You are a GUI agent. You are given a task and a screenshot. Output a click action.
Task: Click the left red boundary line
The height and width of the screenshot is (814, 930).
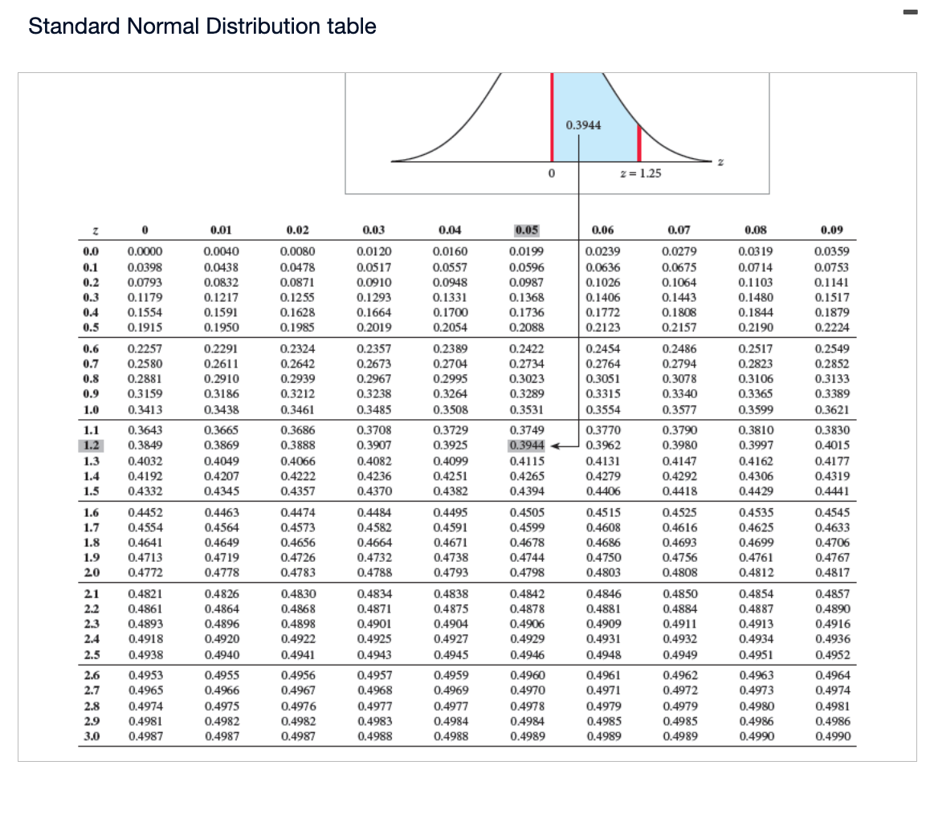pos(552,120)
